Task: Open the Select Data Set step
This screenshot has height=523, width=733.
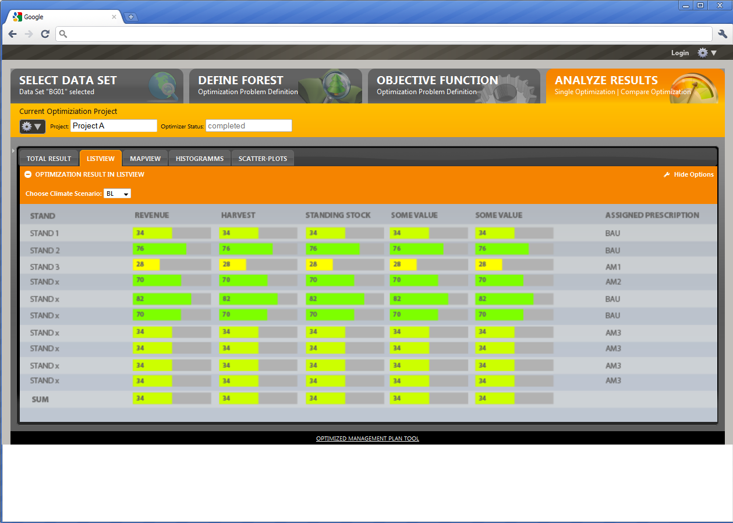Action: click(97, 86)
